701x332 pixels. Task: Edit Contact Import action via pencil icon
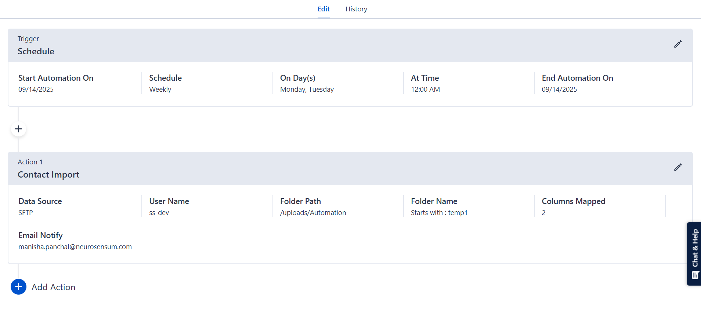678,167
